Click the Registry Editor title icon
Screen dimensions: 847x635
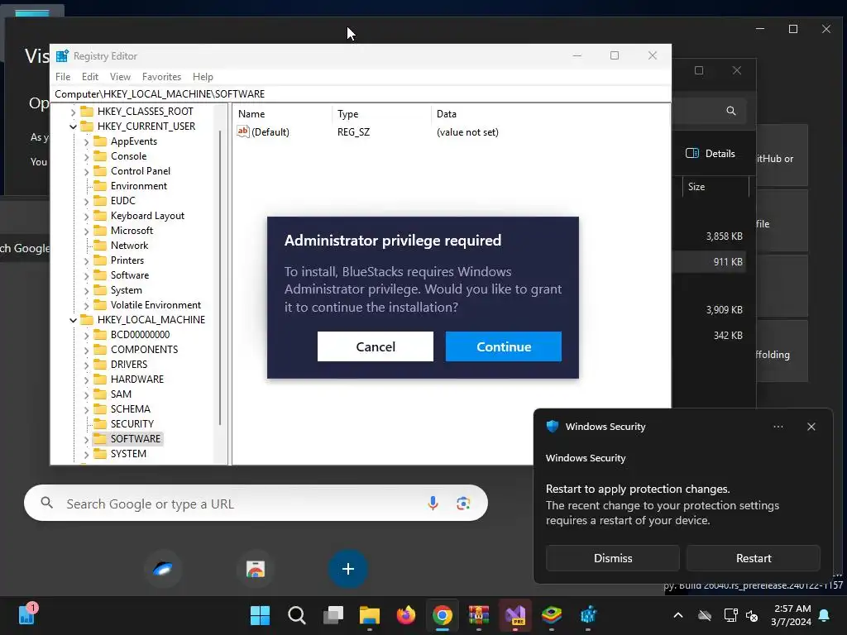(x=62, y=55)
